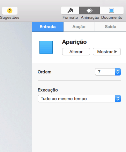Click the Ordem label
This screenshot has width=126, height=152.
45,72
